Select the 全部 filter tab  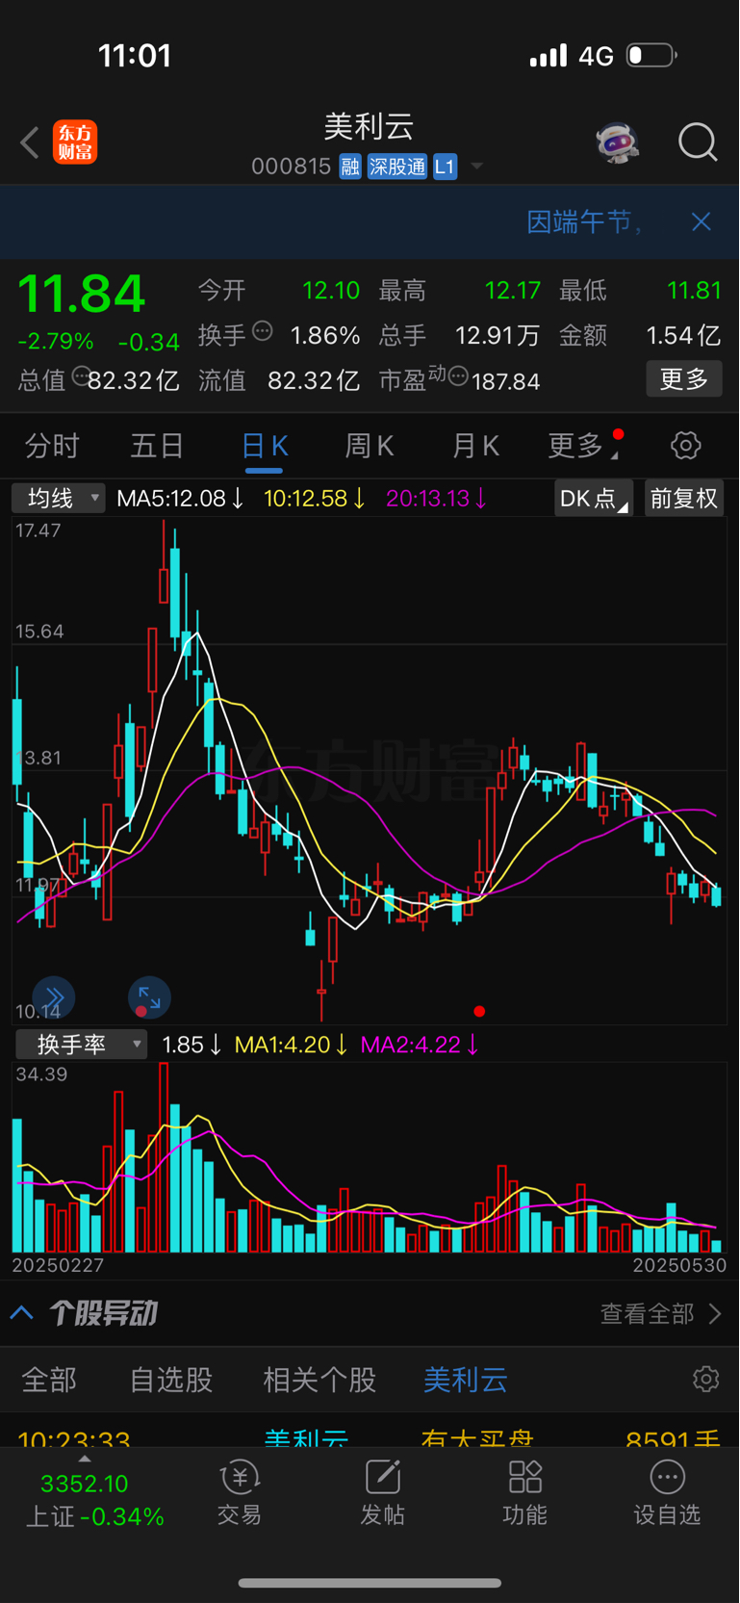(x=49, y=1380)
